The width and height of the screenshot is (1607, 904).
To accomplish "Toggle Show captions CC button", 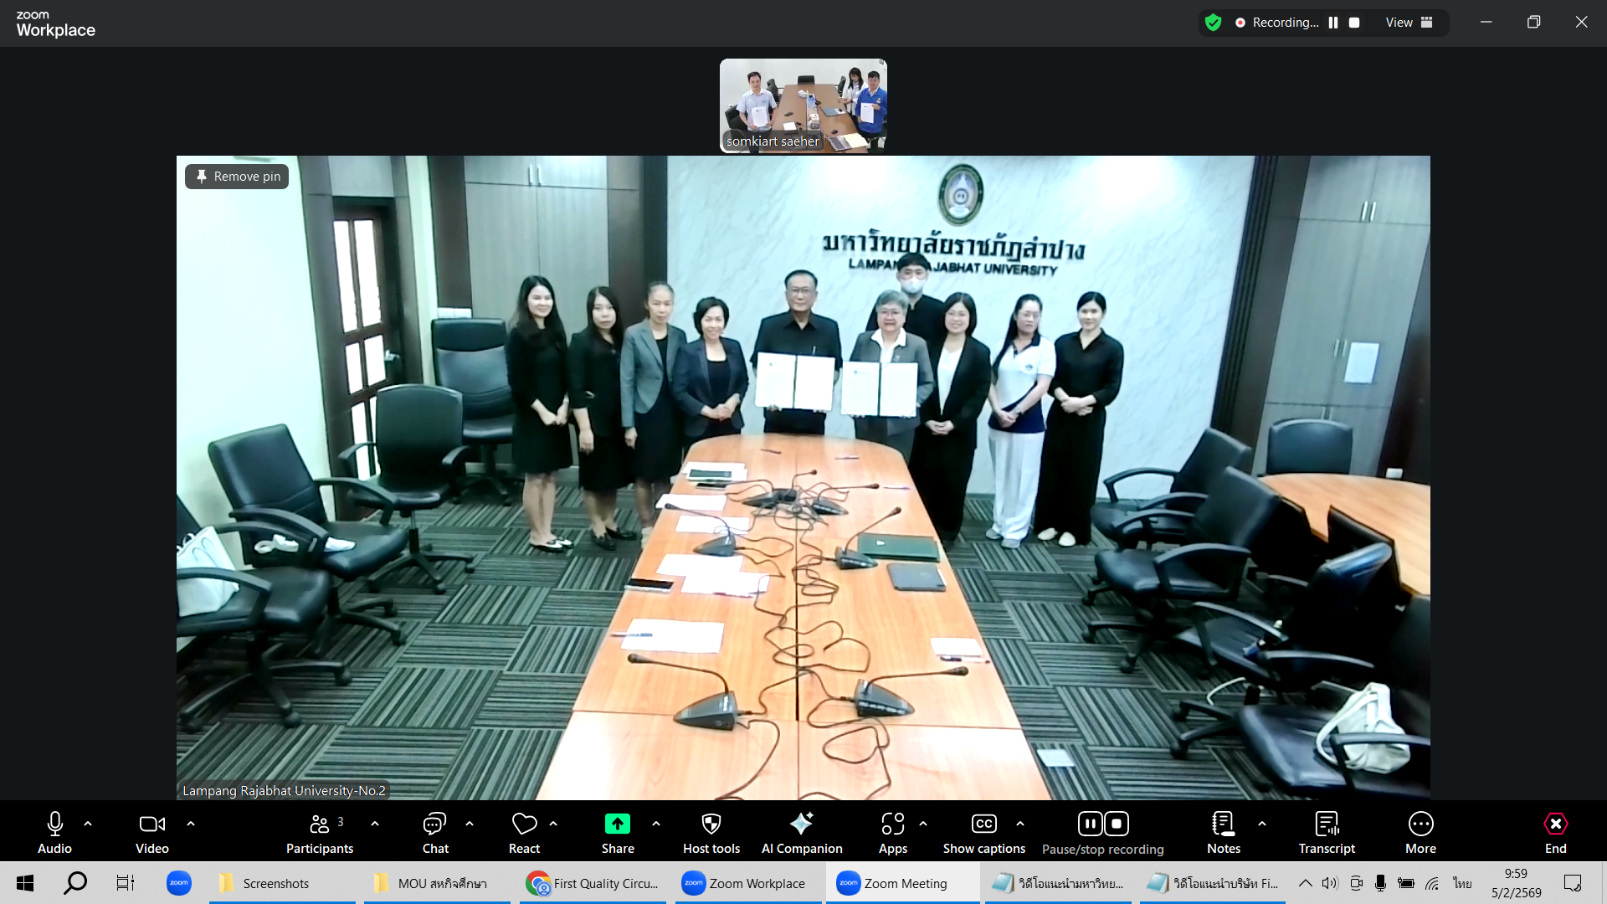I will coord(983,824).
